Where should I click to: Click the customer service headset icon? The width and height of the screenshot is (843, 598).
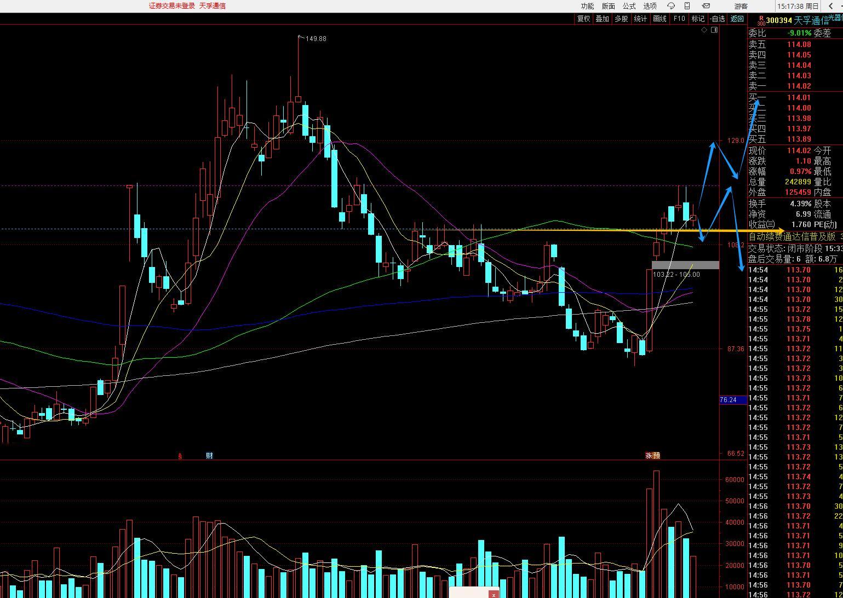671,6
